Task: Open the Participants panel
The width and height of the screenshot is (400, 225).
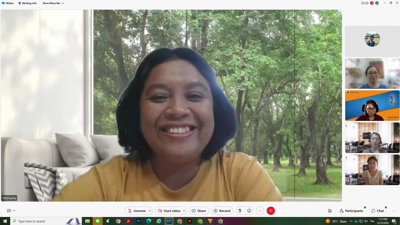Action: click(x=351, y=211)
